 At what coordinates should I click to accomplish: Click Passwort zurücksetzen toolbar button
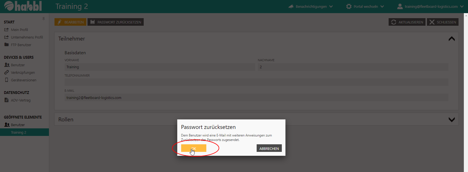click(x=116, y=22)
